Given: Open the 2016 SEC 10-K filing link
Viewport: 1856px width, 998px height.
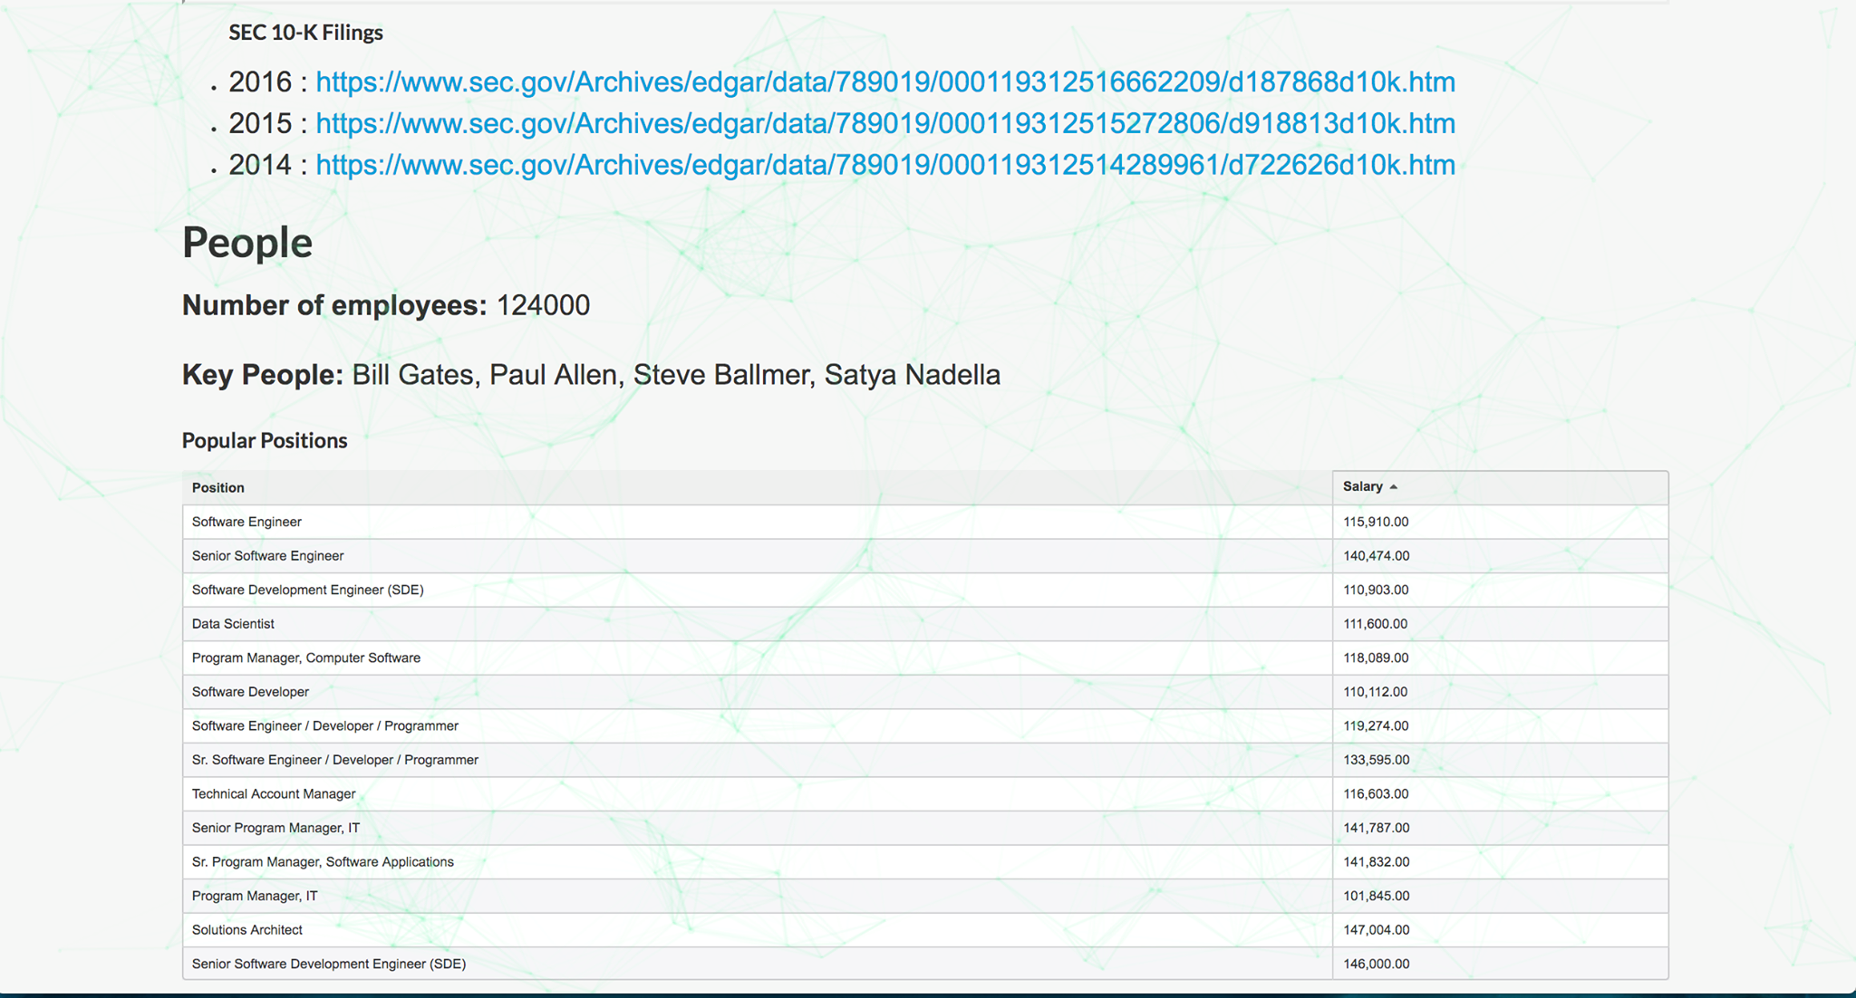Looking at the screenshot, I should coord(884,82).
